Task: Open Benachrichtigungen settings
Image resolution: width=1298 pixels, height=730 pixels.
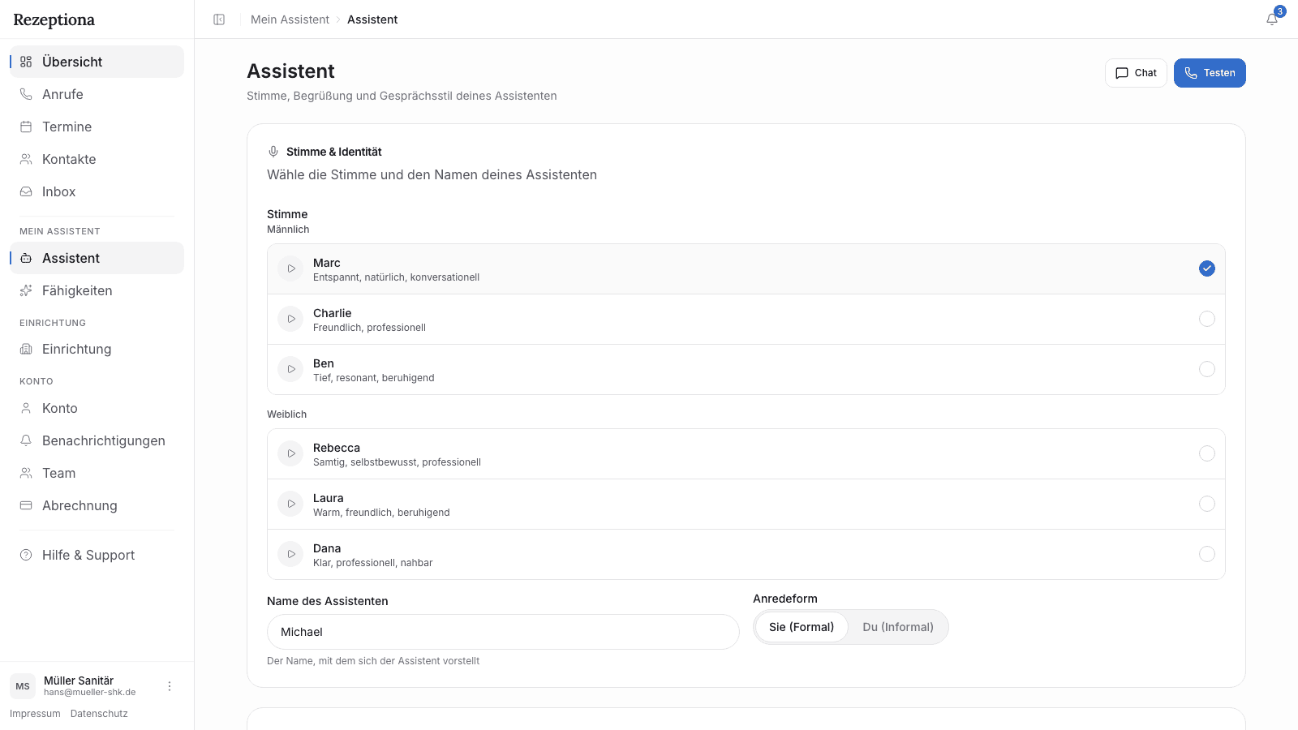Action: (x=97, y=440)
